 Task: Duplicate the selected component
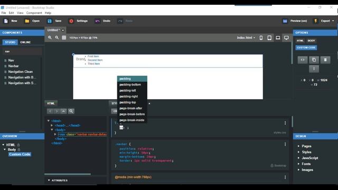click(314, 60)
